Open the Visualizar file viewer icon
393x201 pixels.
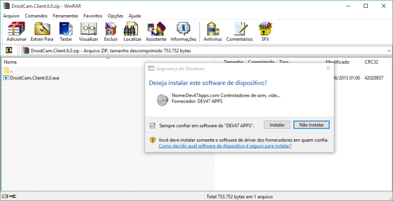89,29
